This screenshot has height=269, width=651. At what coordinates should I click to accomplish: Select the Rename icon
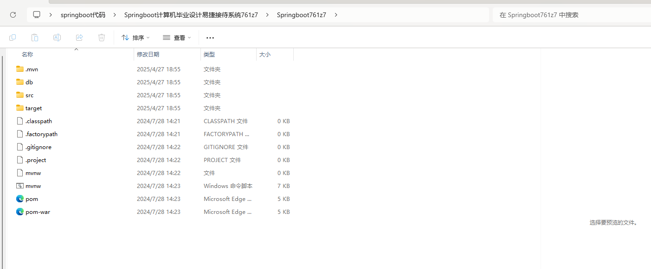point(57,38)
